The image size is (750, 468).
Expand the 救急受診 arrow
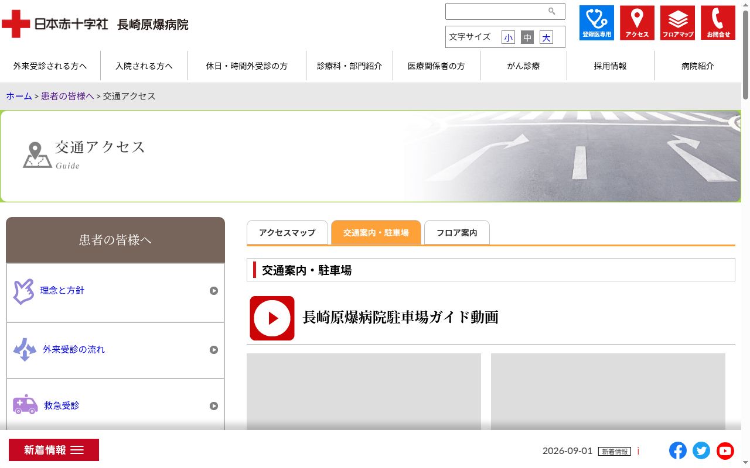pos(214,406)
